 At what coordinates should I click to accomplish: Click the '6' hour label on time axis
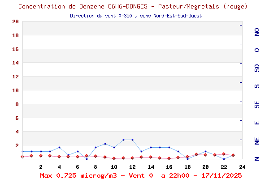point(78,166)
